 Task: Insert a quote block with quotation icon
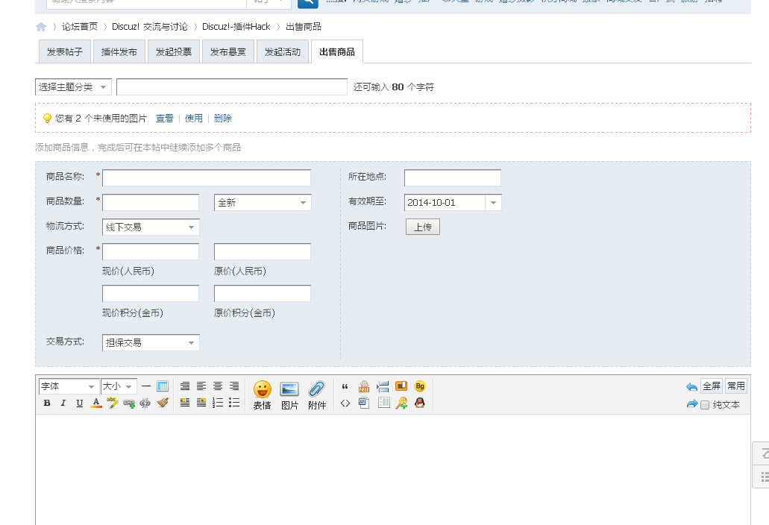pyautogui.click(x=345, y=387)
